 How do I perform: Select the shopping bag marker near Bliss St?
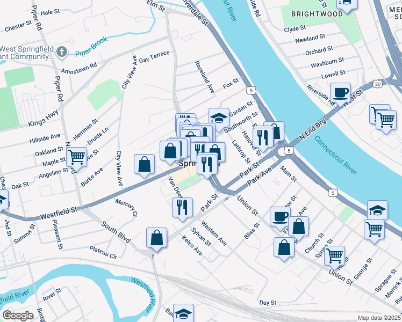click(x=284, y=248)
